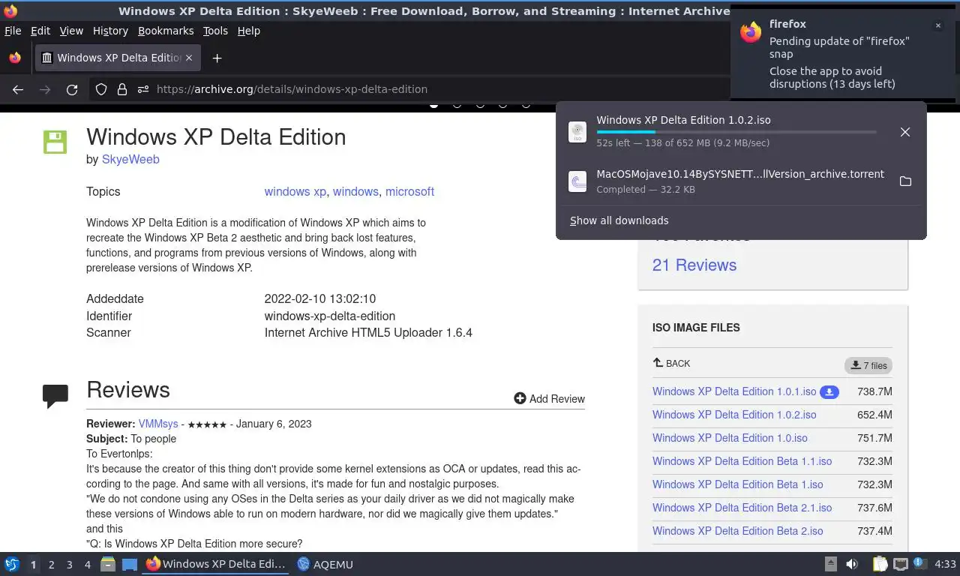This screenshot has height=576, width=960.
Task: Open the File menu
Action: click(x=13, y=31)
